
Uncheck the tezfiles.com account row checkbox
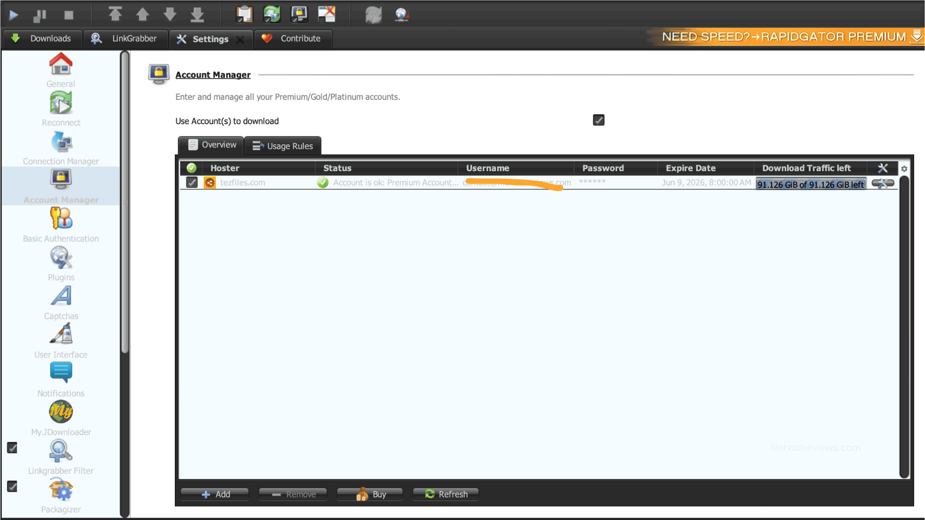pos(192,182)
